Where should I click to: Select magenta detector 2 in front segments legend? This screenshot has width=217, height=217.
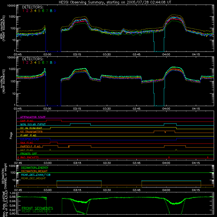point(27,11)
